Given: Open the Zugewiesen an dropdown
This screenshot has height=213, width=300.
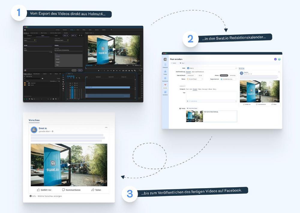Looking at the screenshot, I should point(228,79).
